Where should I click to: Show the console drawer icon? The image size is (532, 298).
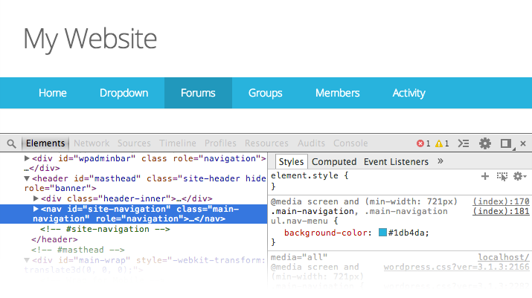pos(464,143)
